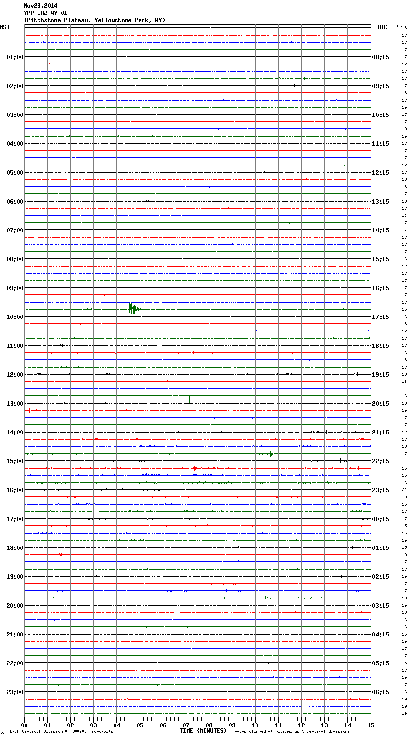
Task: Click the 06:15 UTC time label
Action: (x=381, y=692)
